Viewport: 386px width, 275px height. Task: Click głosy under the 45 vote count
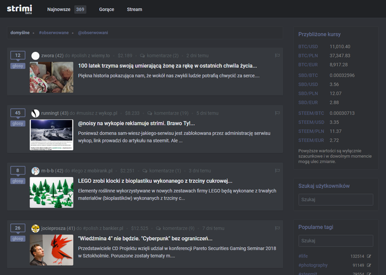(x=17, y=124)
